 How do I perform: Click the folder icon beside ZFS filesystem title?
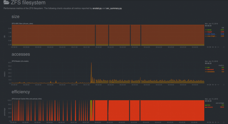(x=6, y=3)
